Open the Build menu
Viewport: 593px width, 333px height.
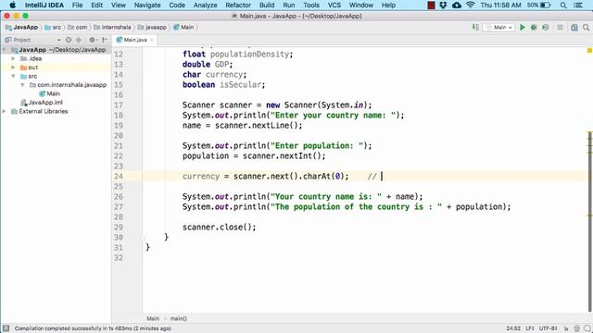tap(267, 6)
